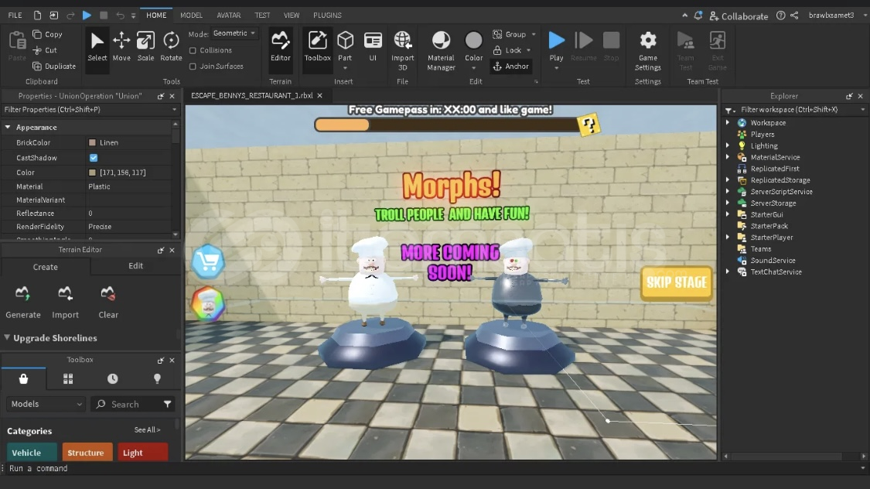
Task: Expand the StarterGui node
Action: click(x=728, y=214)
